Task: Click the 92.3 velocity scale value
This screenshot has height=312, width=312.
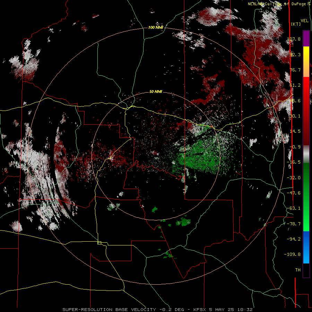Action: (x=295, y=54)
